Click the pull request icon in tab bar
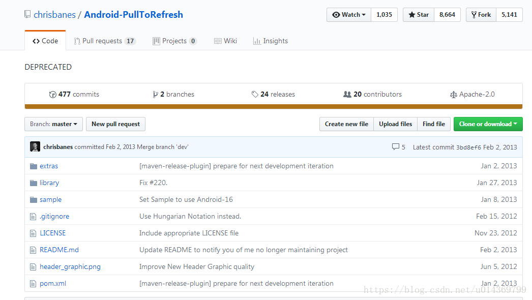The height and width of the screenshot is (300, 532). click(77, 41)
